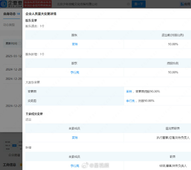
Task: Click the 查一下 search button
Action: [x=139, y=4]
